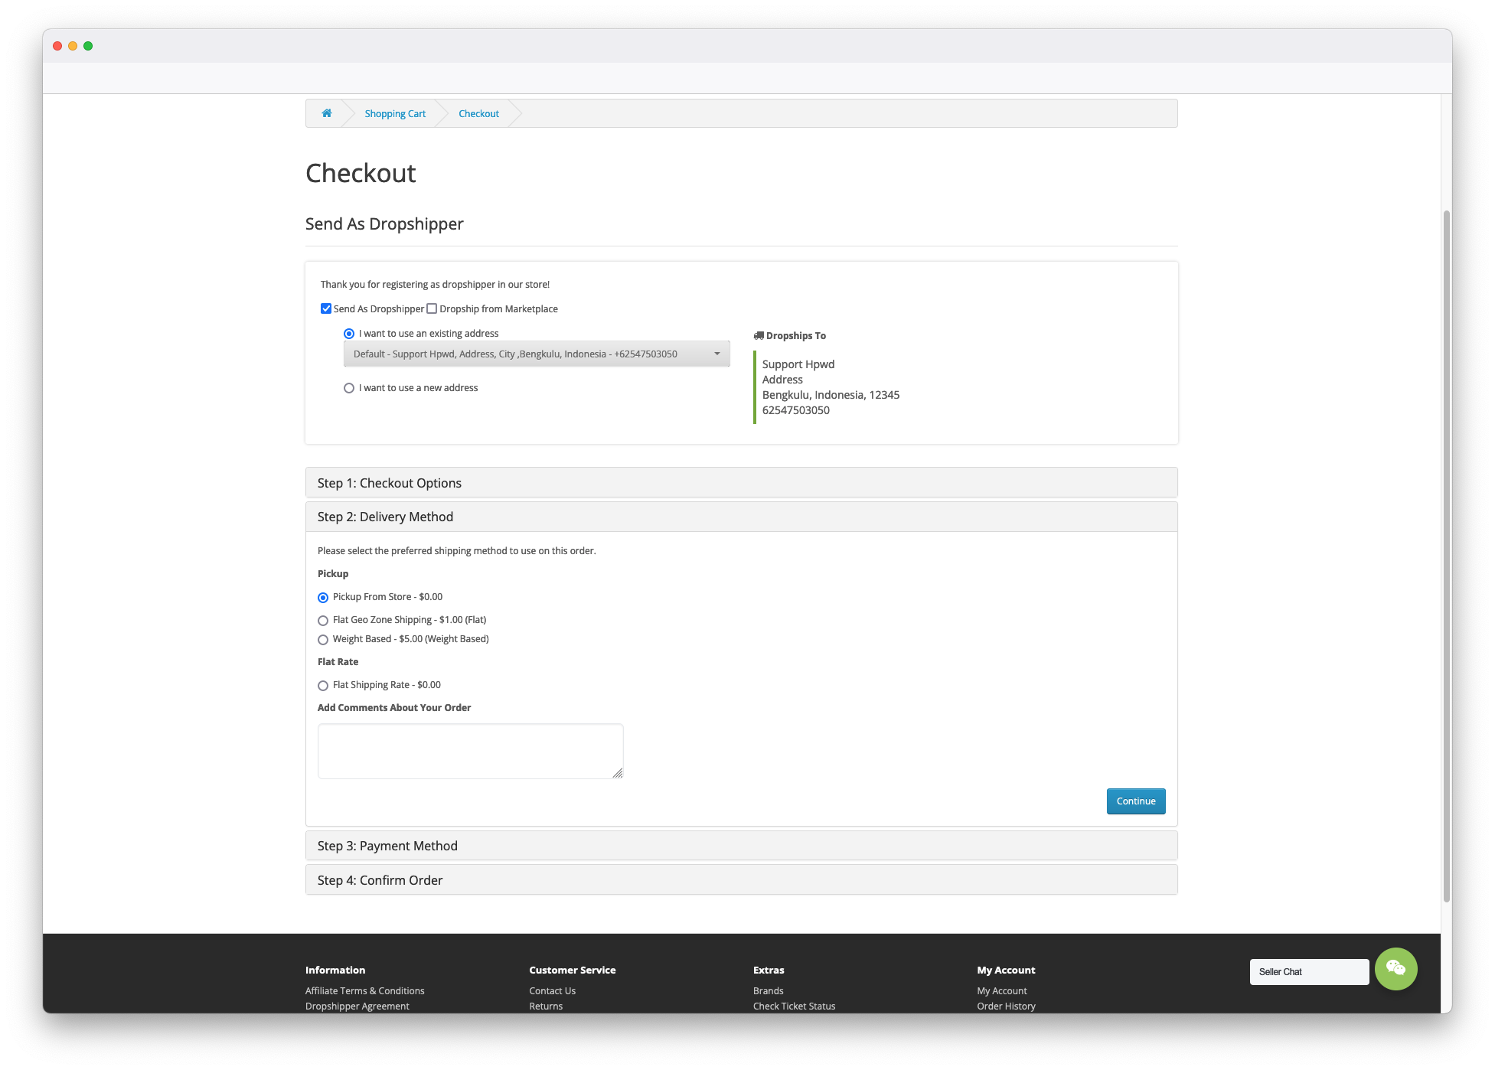Select Weight Based shipping radio

point(323,640)
